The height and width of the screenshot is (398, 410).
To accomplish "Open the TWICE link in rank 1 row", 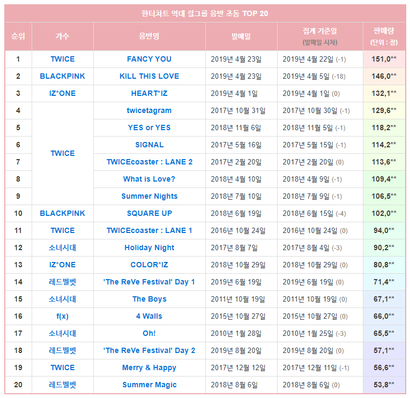I will click(x=63, y=59).
